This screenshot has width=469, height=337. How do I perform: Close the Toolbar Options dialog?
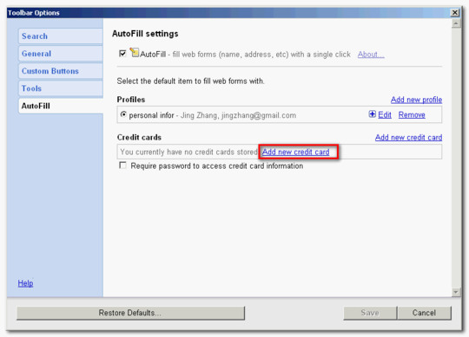455,12
